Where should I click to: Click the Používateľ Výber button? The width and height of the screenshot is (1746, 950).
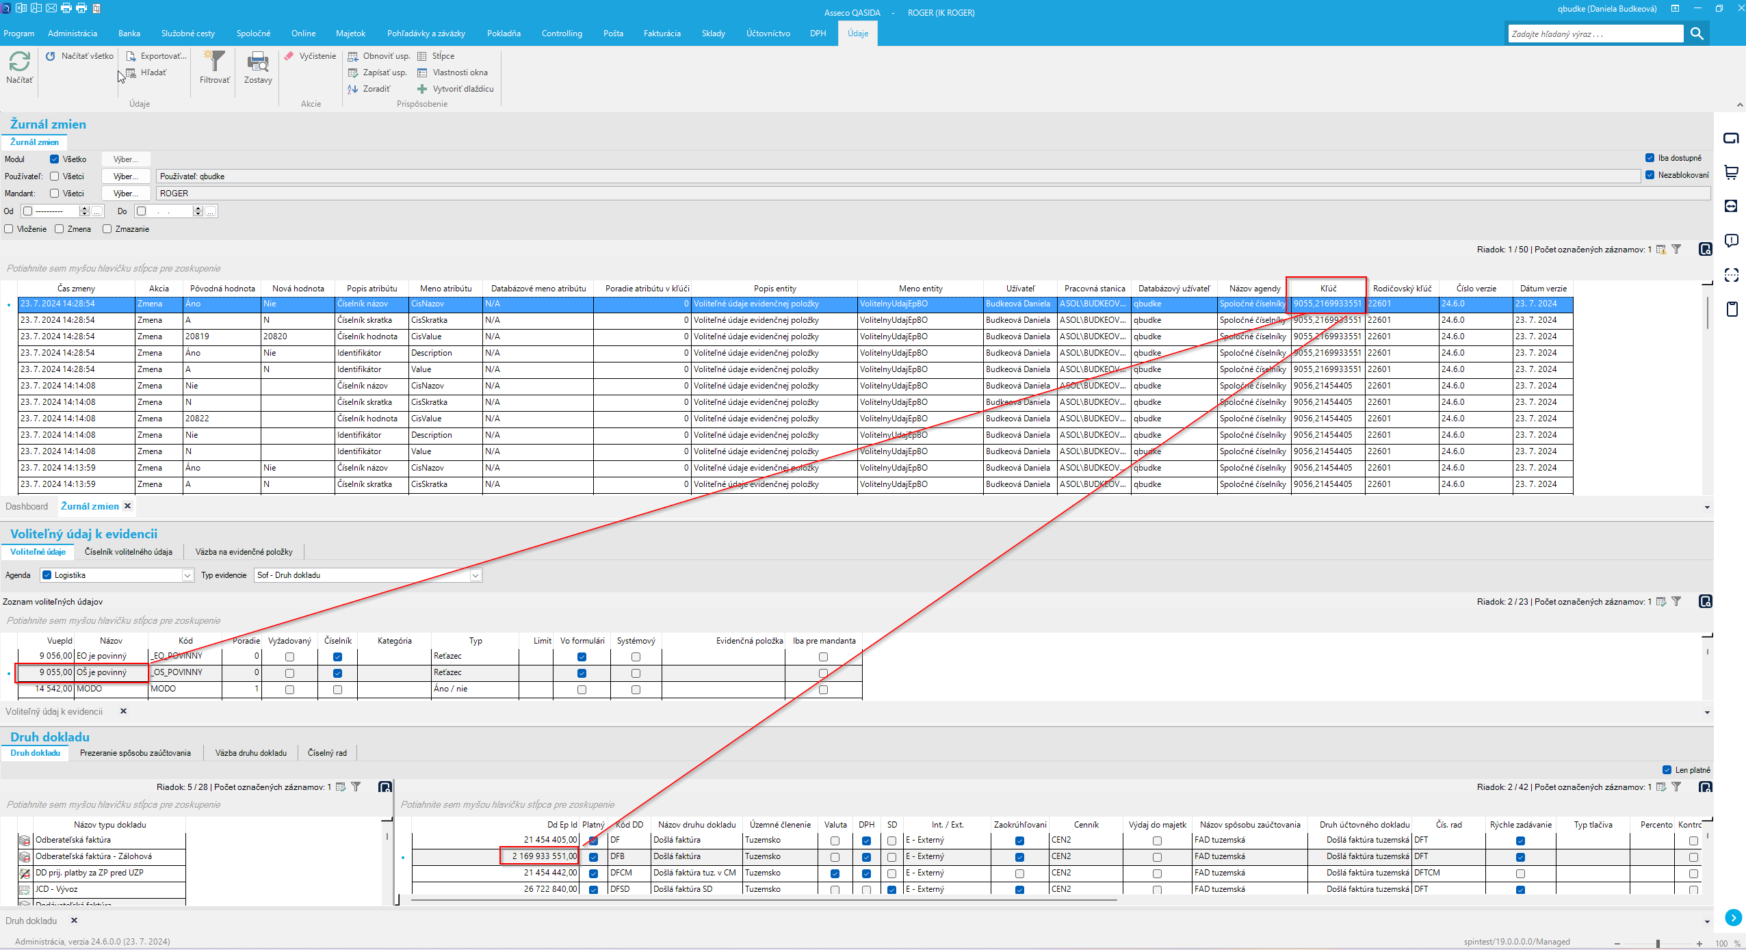pos(126,176)
